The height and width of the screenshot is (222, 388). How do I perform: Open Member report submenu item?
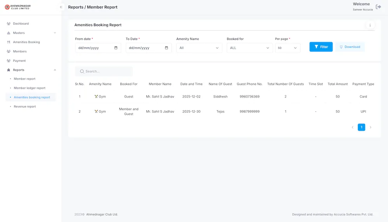[24, 79]
